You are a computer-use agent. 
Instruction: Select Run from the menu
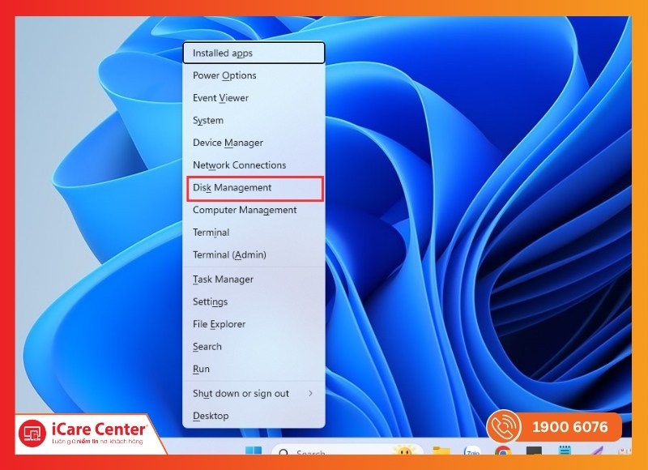point(200,369)
